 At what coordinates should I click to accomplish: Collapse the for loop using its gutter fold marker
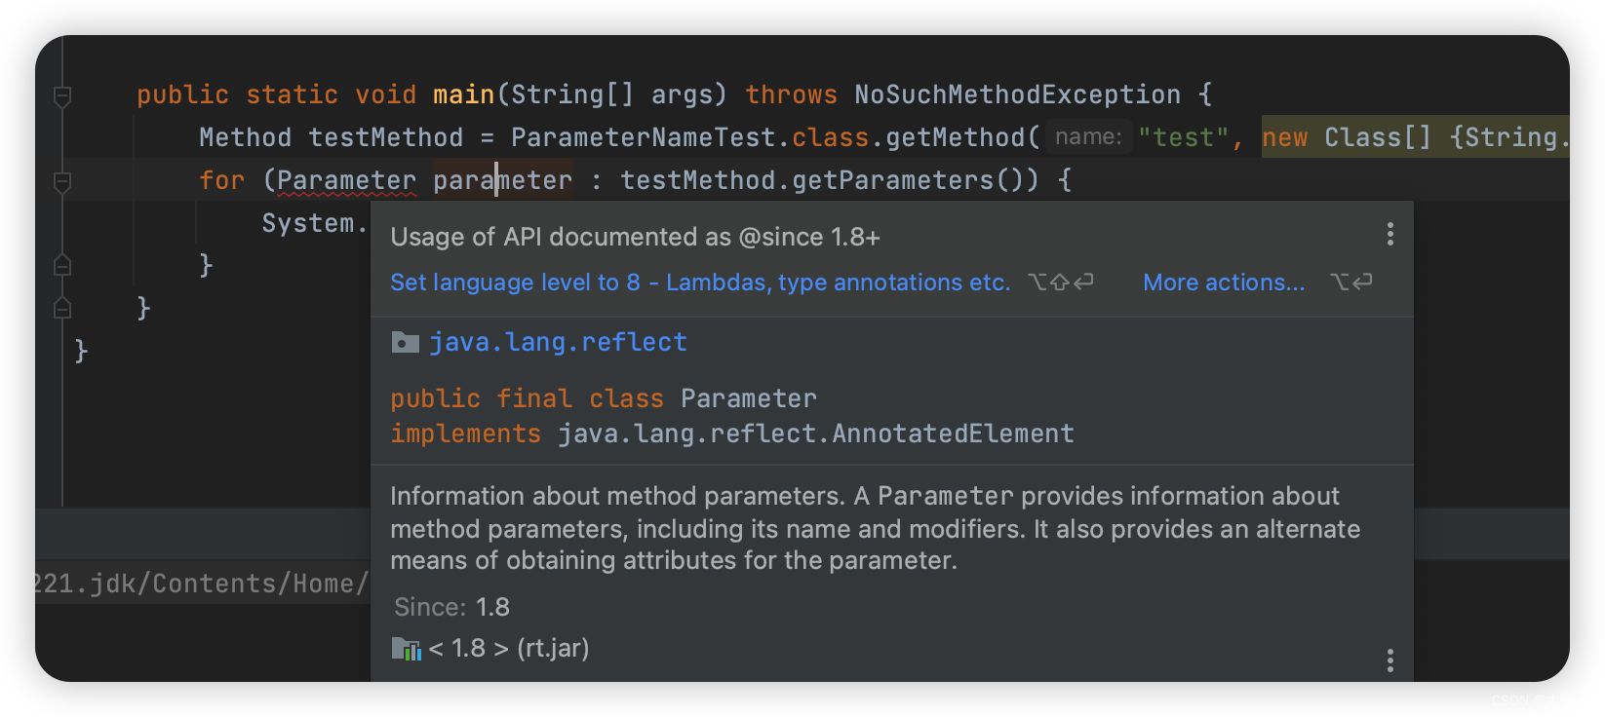62,181
